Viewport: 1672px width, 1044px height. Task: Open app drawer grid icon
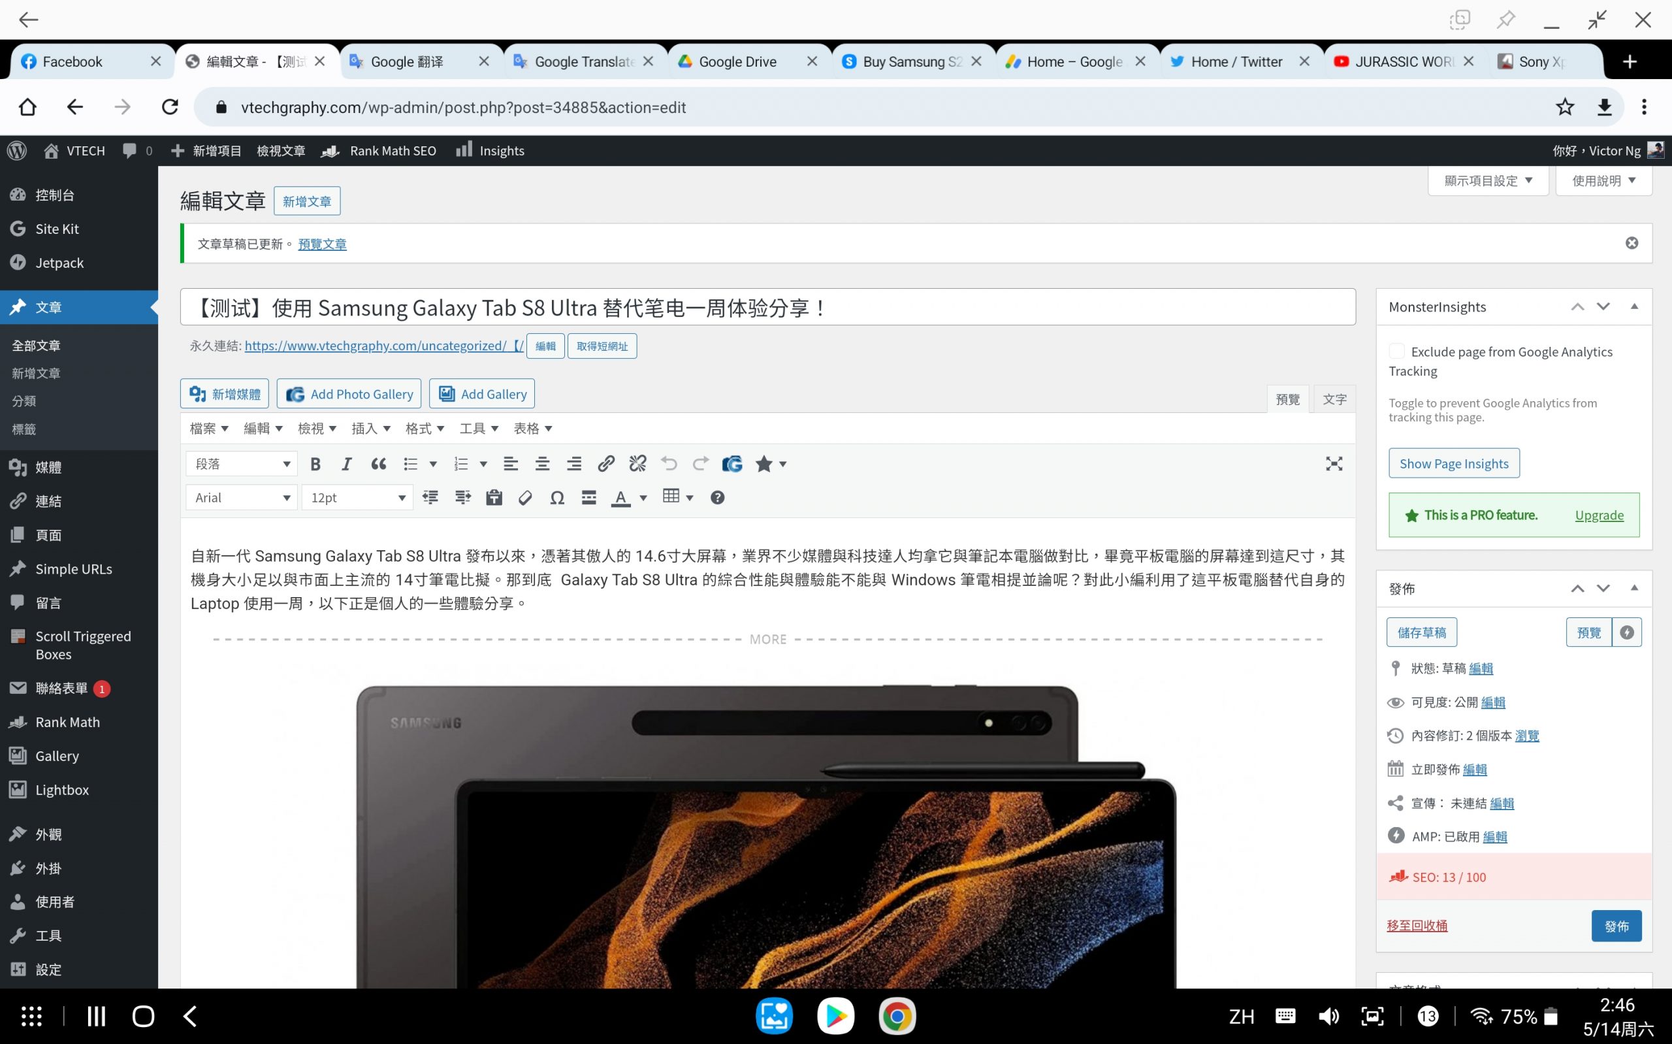31,1017
